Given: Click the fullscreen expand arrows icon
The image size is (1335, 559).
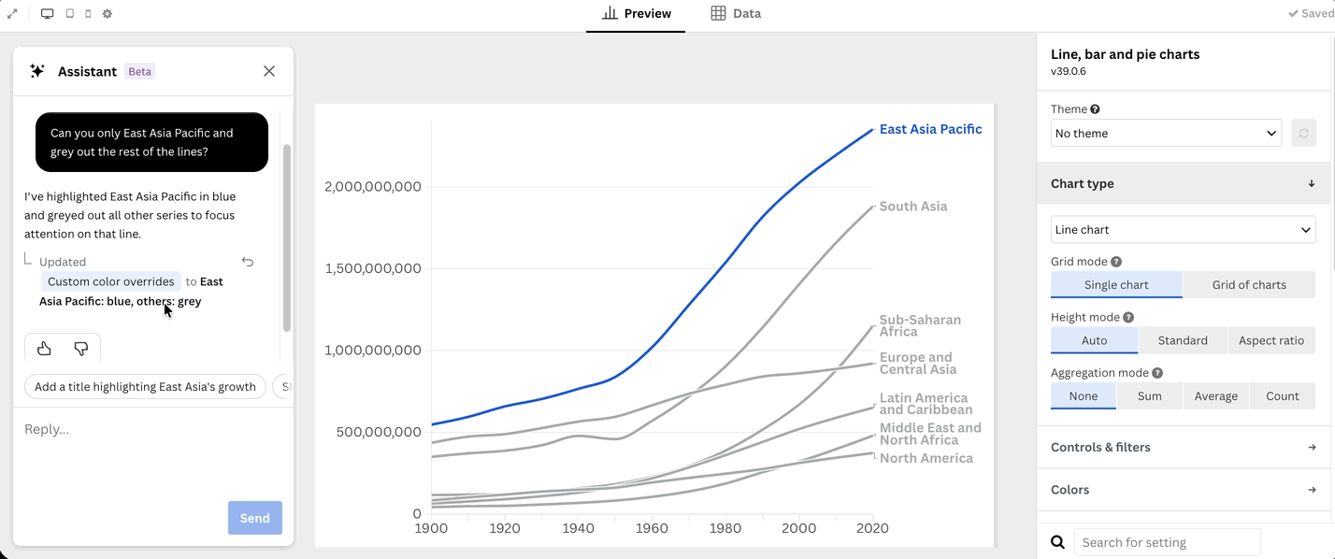Looking at the screenshot, I should pyautogui.click(x=12, y=14).
